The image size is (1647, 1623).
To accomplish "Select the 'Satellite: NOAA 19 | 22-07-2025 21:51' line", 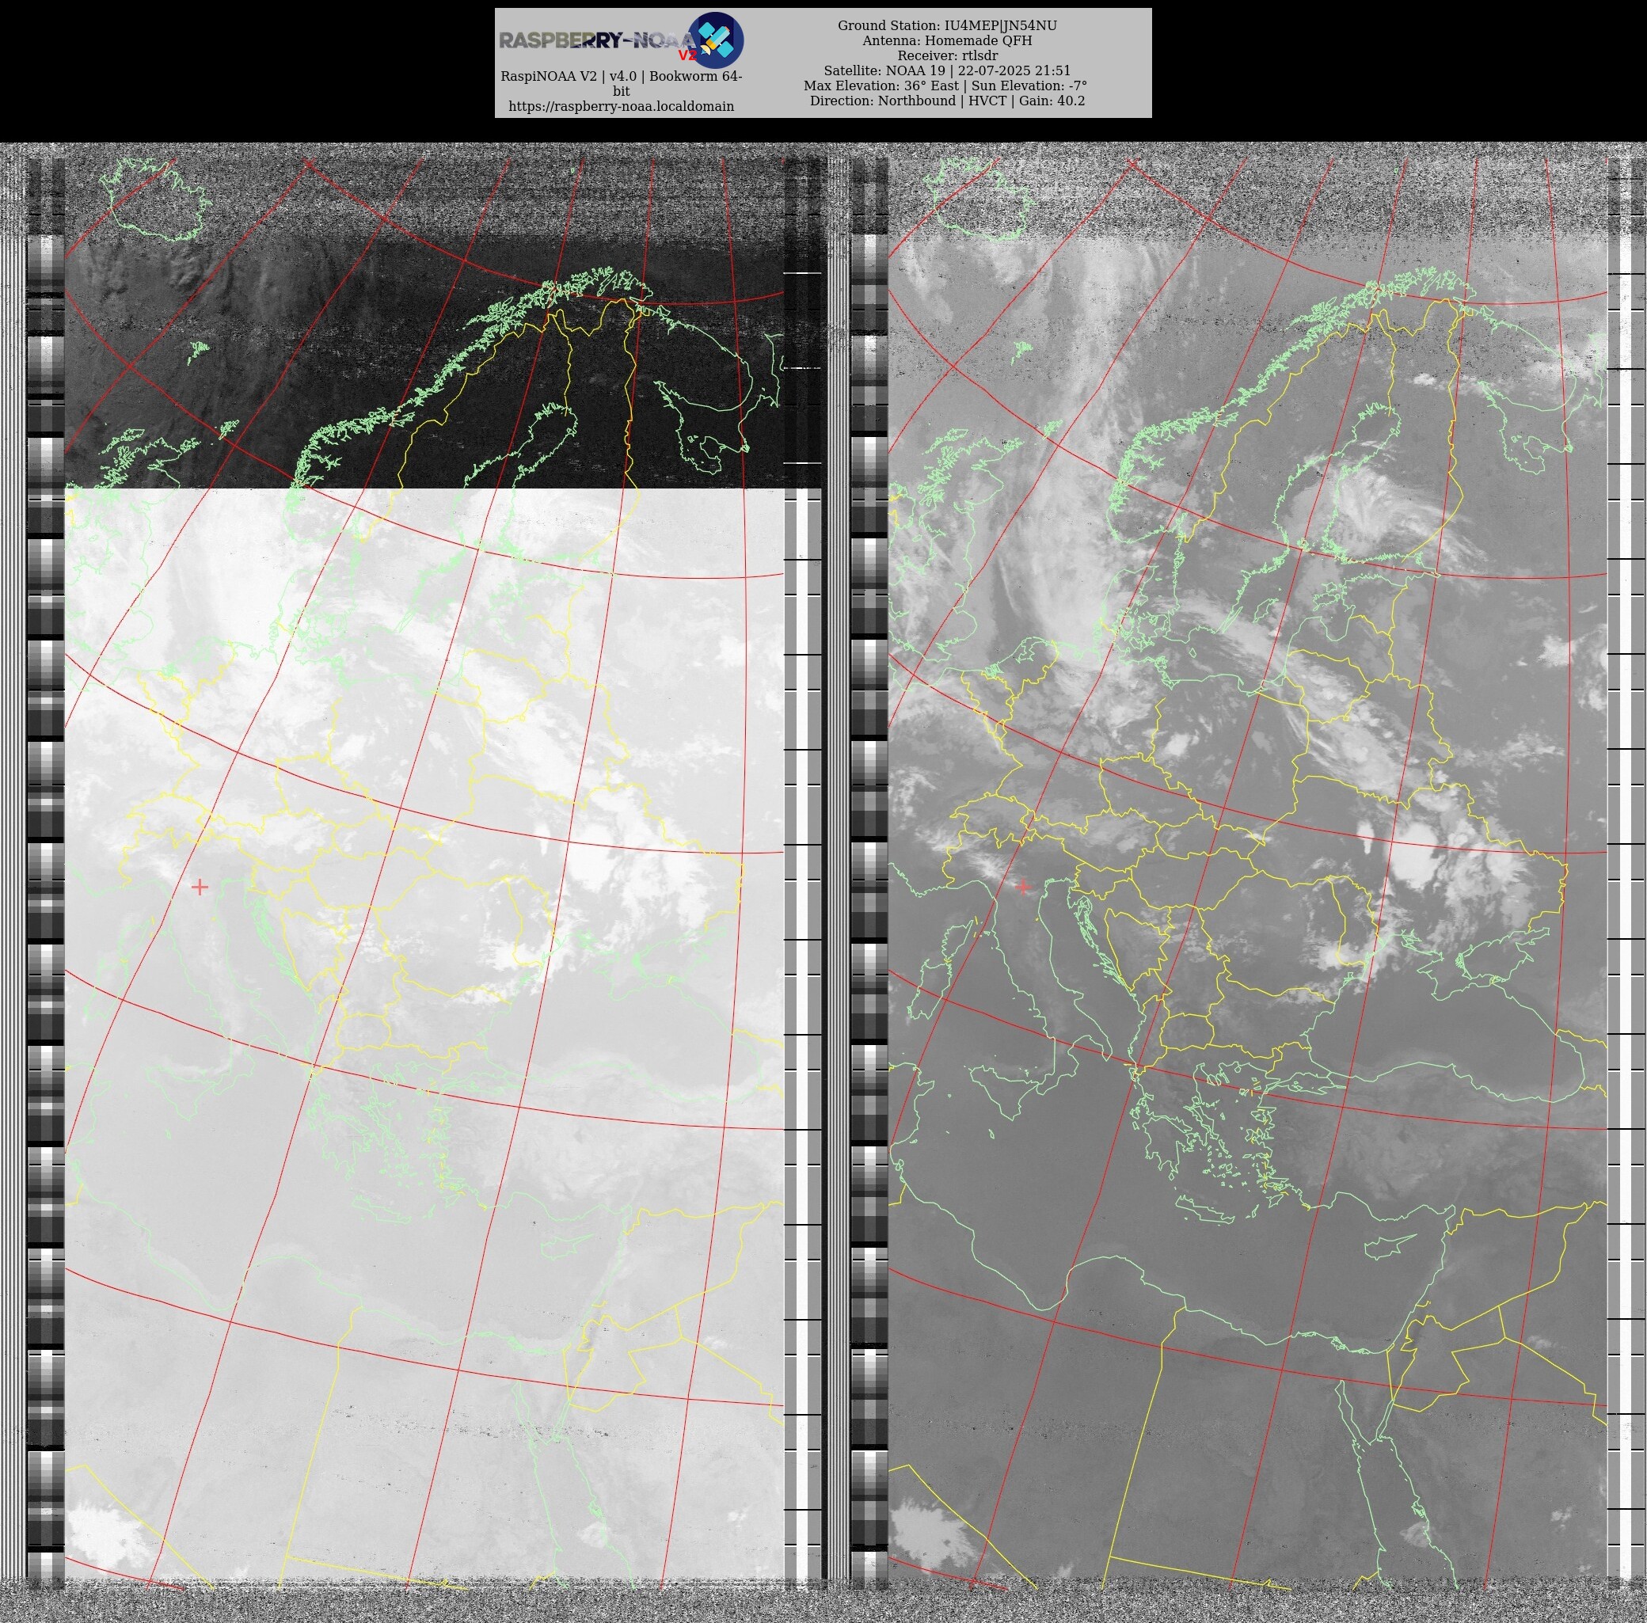I will click(947, 70).
